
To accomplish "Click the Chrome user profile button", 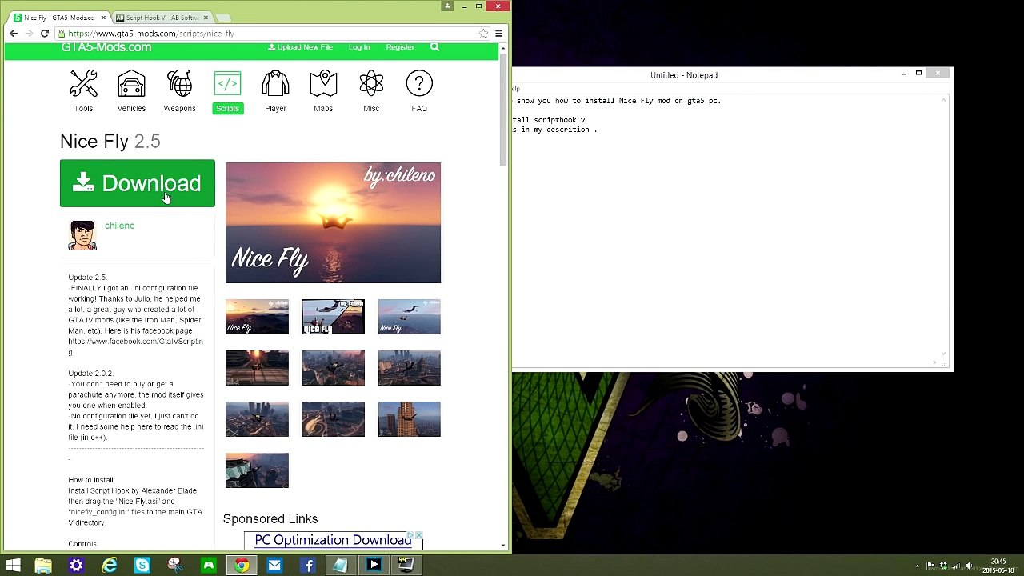I will [x=447, y=6].
